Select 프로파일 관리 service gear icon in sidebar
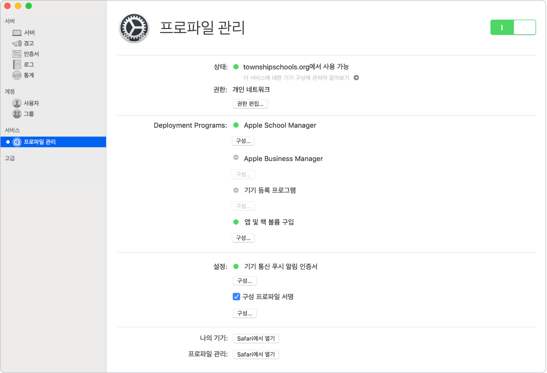This screenshot has height=373, width=547. pyautogui.click(x=17, y=142)
